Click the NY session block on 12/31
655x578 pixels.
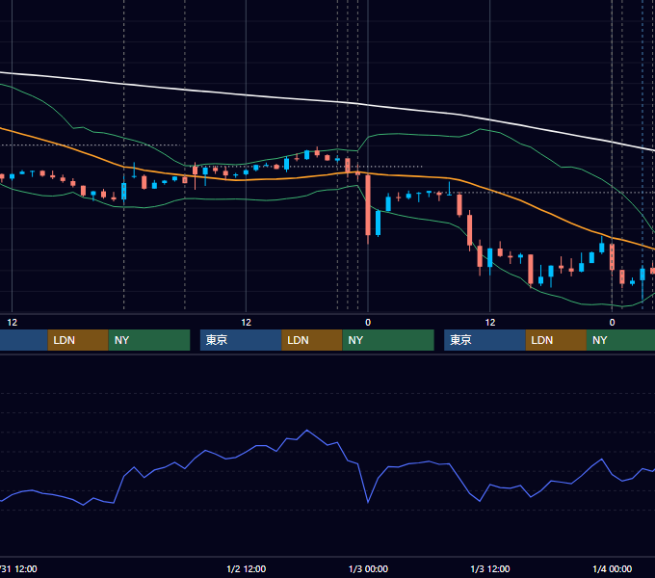[149, 340]
